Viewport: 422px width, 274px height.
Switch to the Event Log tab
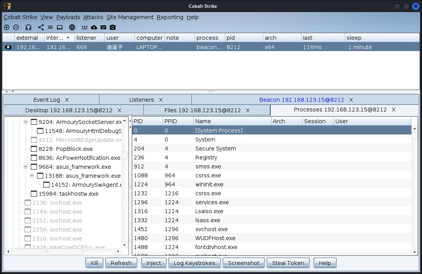tap(46, 100)
